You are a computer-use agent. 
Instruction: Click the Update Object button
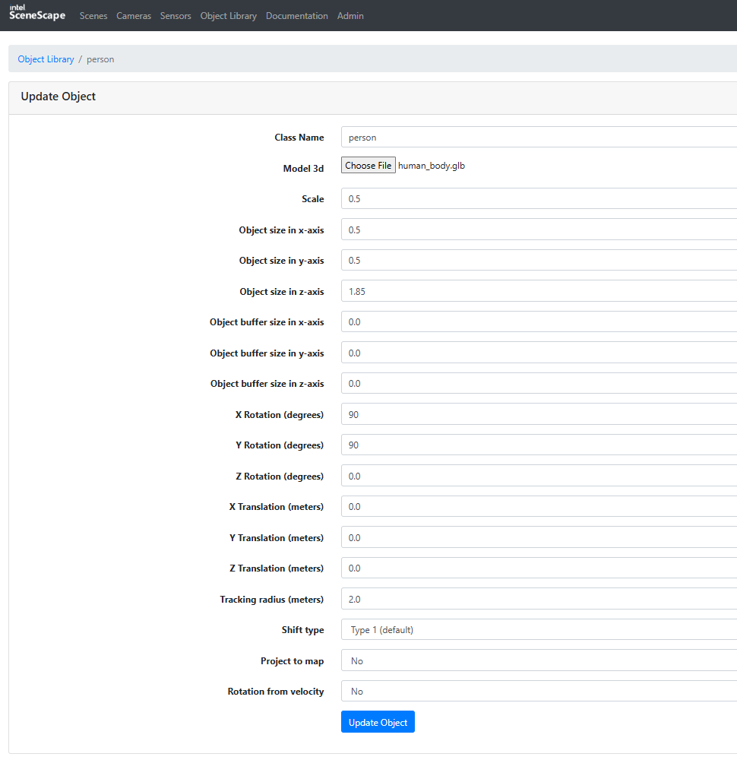[x=378, y=722]
